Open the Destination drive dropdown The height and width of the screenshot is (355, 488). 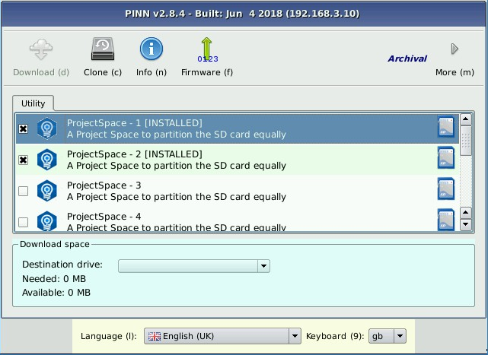194,266
